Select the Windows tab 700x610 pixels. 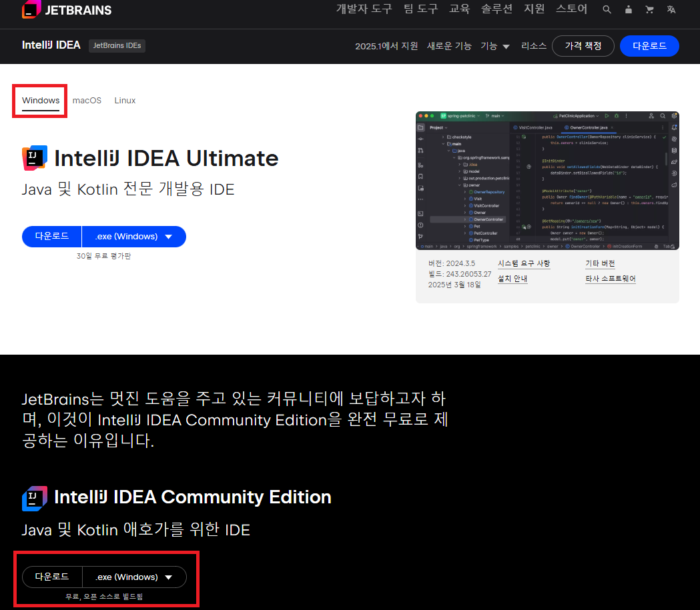pos(41,101)
